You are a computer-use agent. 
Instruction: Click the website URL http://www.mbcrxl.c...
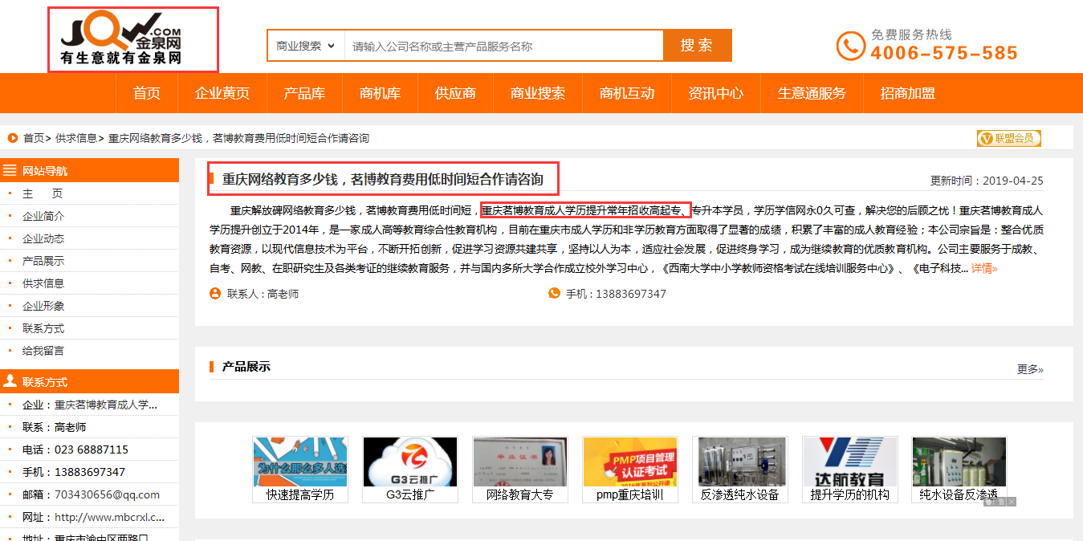(x=109, y=517)
